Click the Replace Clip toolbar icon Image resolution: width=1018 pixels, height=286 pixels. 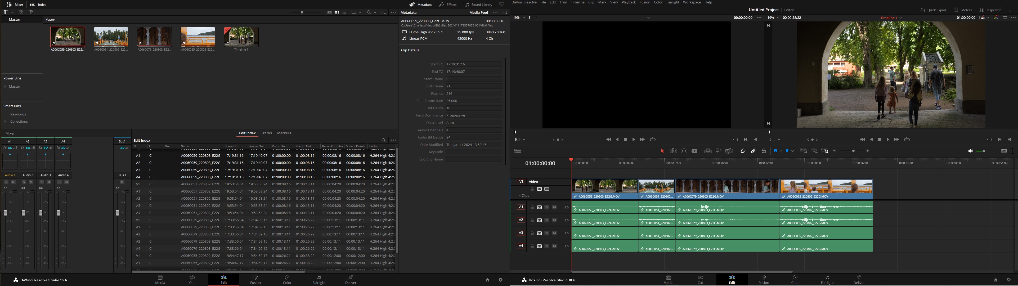coord(729,151)
